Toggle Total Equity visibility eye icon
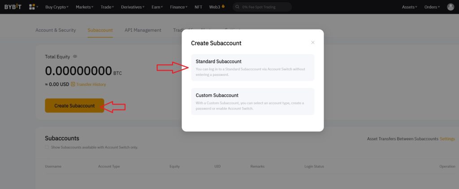 click(75, 57)
